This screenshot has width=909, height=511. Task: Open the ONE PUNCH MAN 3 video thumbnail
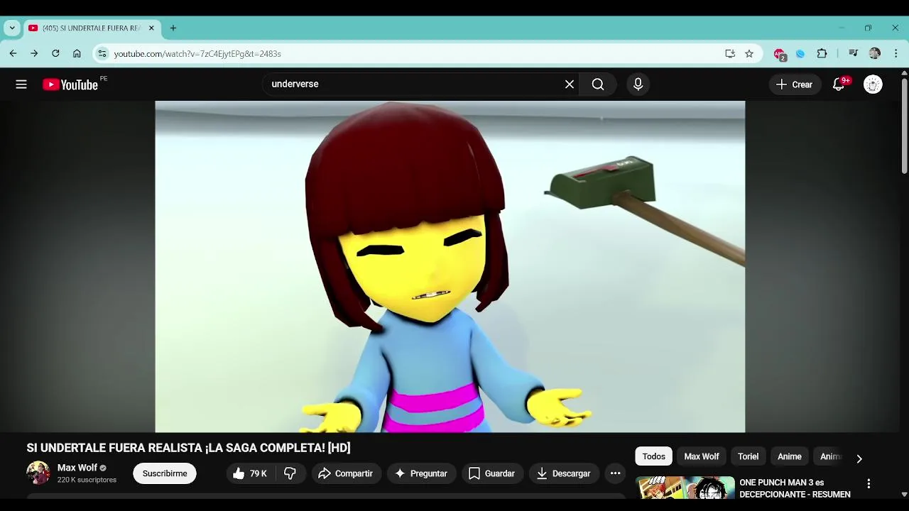click(x=685, y=488)
